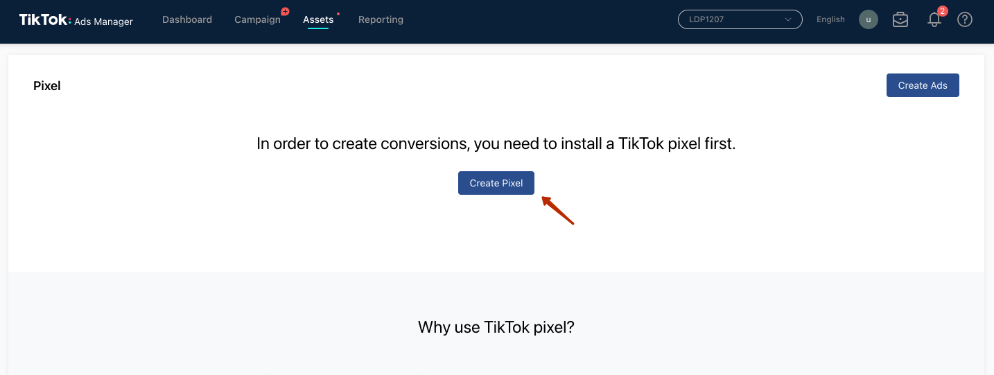Screen dimensions: 994x375
Task: Select the Assets tab
Action: click(x=318, y=19)
